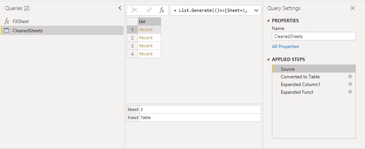Viewport: 365px width, 149px height.
Task: Click the Sheet field label in the preview
Action: 133,109
